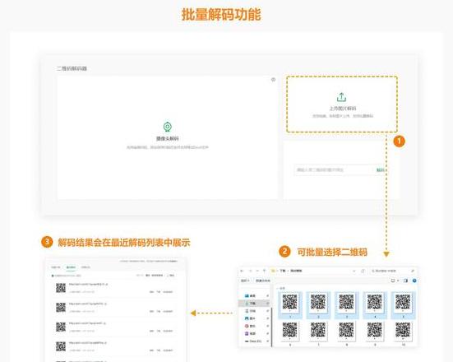The image size is (453, 362).
Task: Click the first result's rightmost action link
Action: (x=168, y=292)
